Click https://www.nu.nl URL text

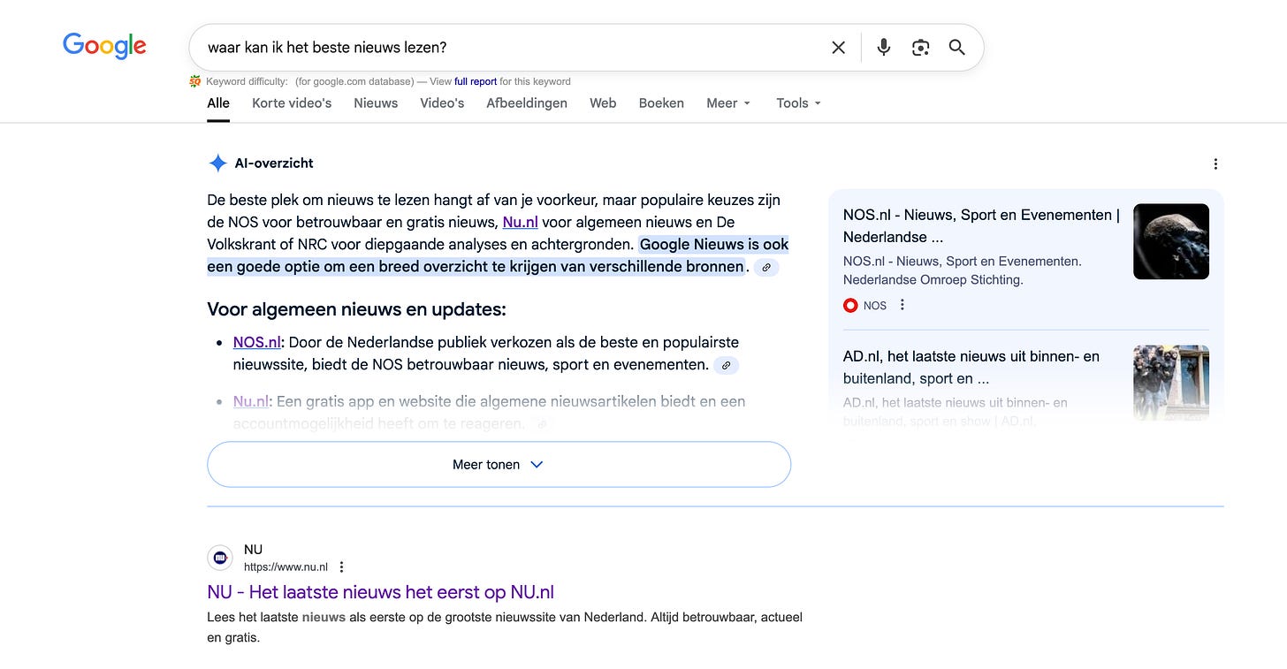tap(286, 567)
